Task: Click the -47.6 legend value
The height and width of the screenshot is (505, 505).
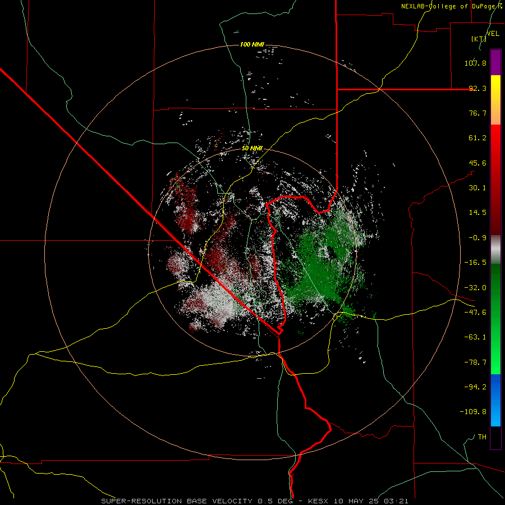Action: 475,313
